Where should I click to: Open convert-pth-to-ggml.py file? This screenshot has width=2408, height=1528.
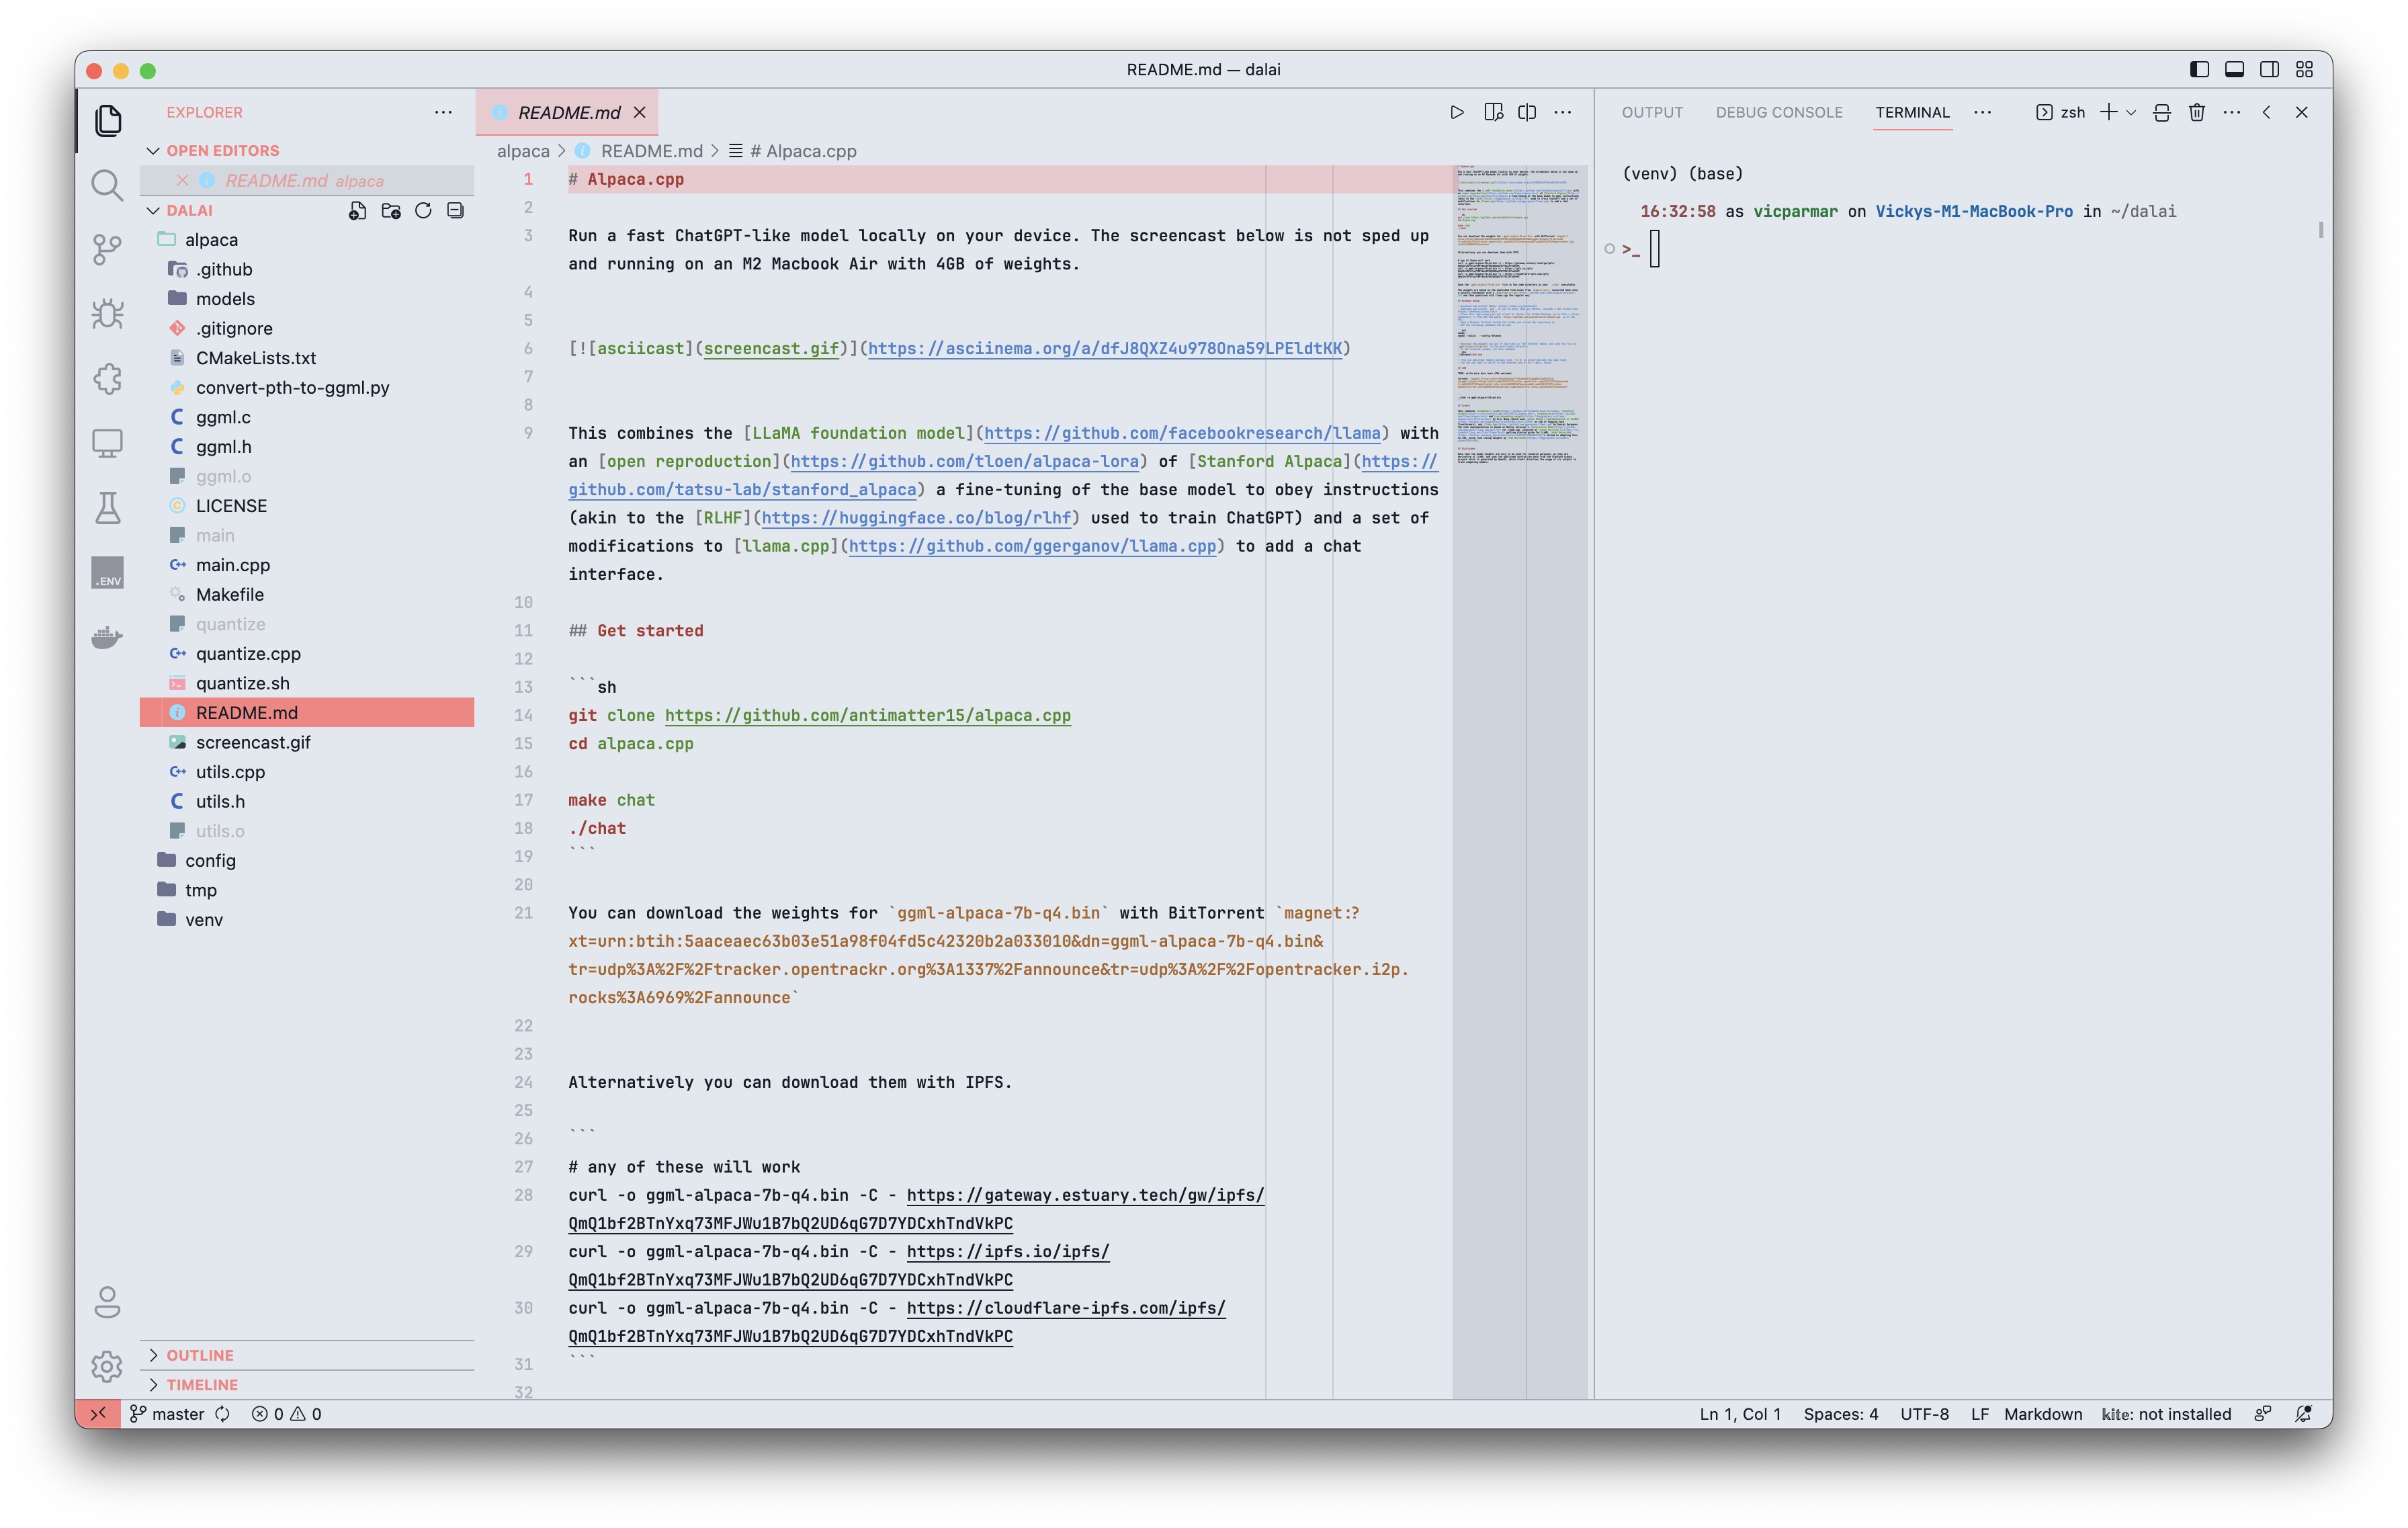pyautogui.click(x=306, y=388)
